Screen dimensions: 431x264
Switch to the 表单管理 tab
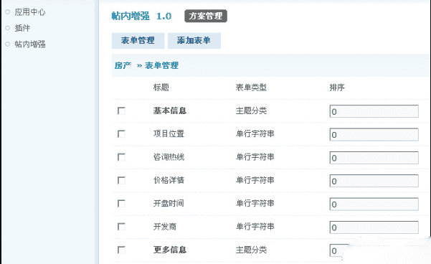click(x=138, y=41)
